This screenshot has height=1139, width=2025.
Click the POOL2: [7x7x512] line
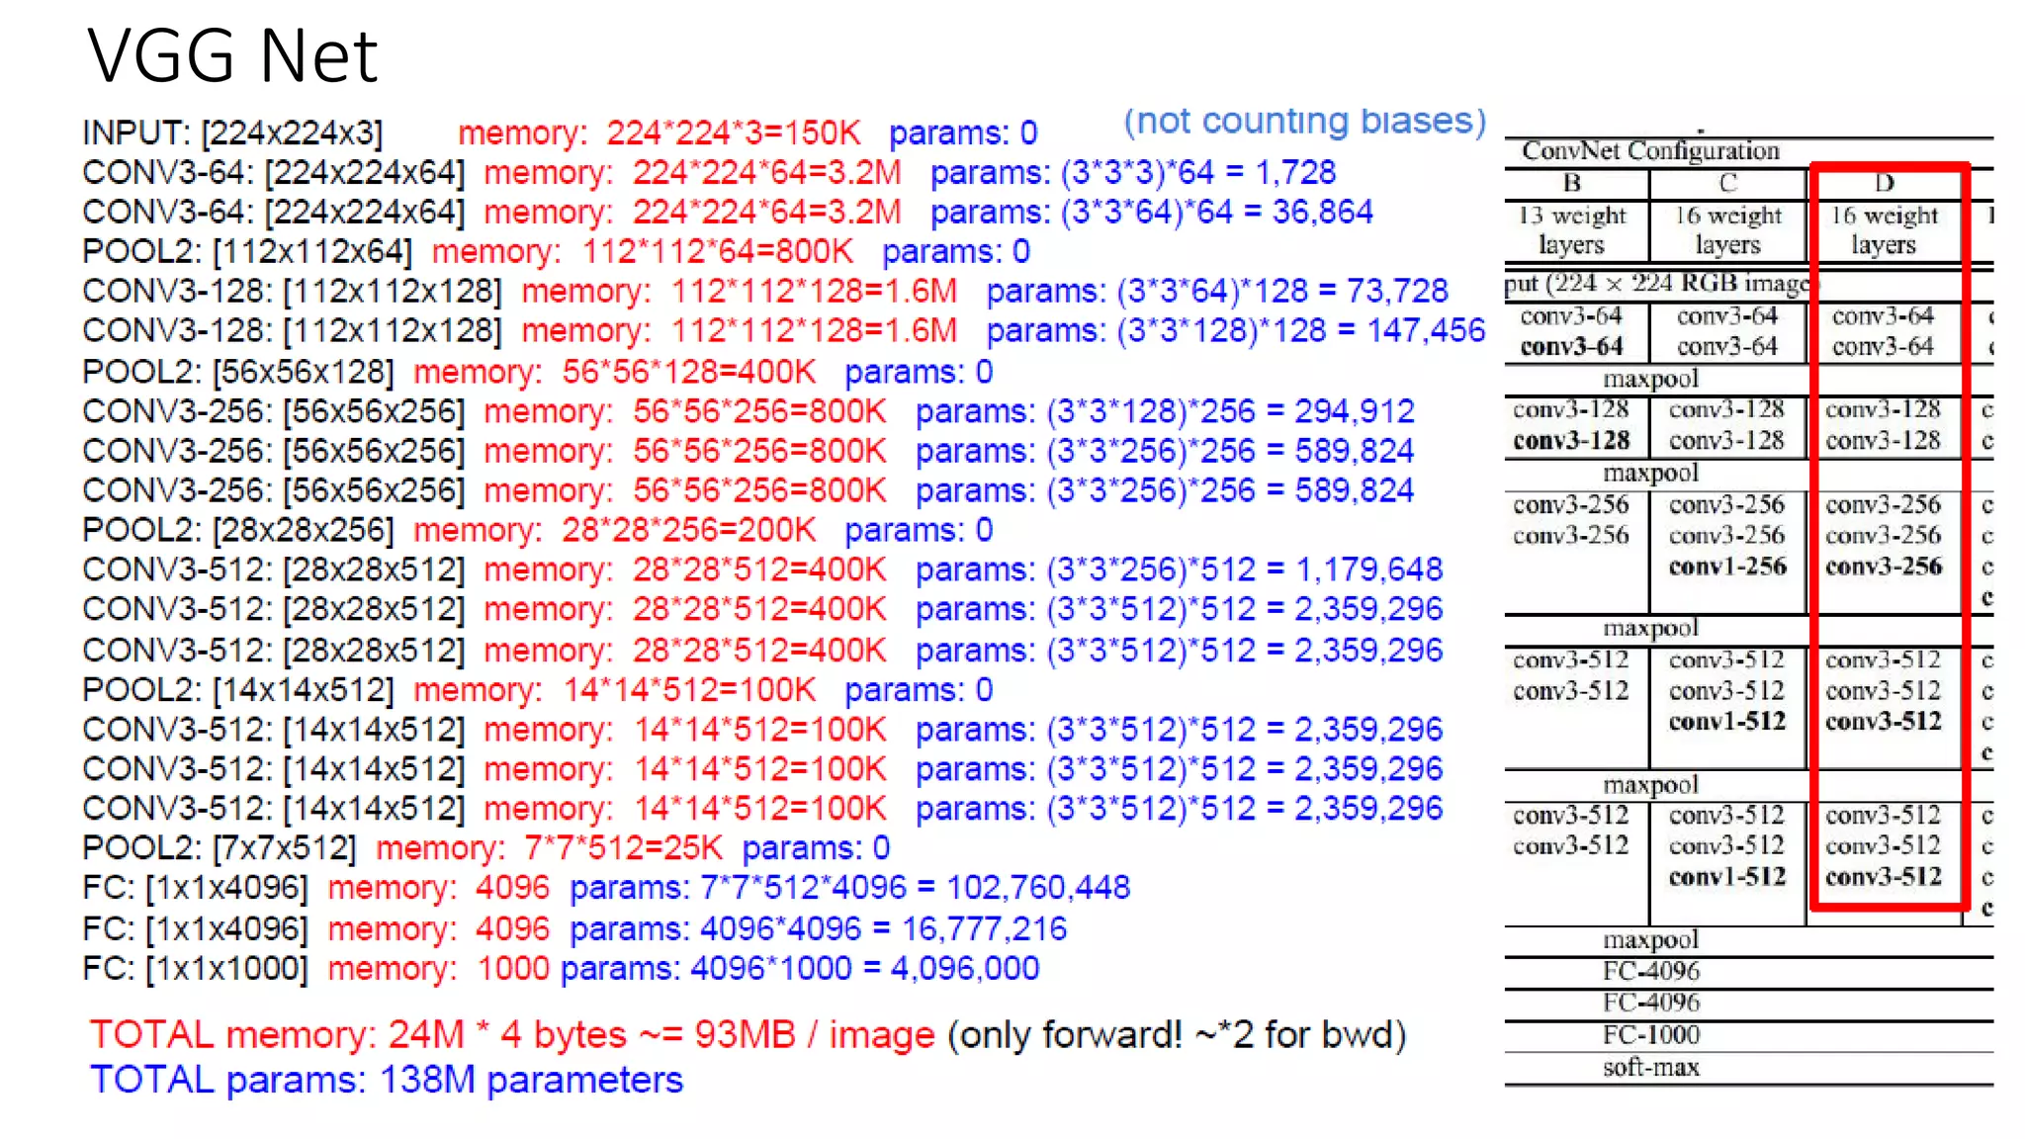click(220, 847)
